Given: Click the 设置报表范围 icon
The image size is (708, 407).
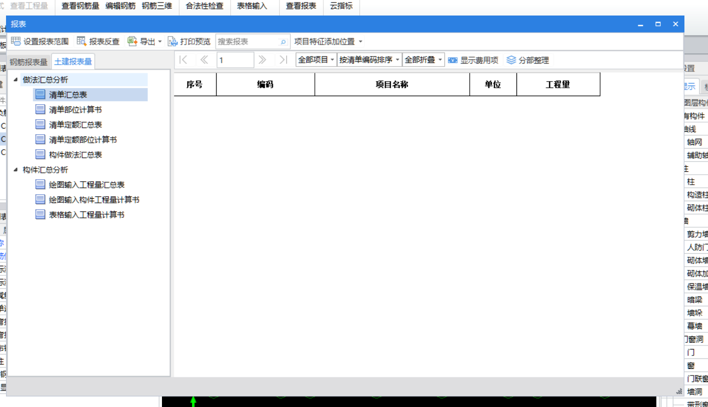Looking at the screenshot, I should pos(16,42).
